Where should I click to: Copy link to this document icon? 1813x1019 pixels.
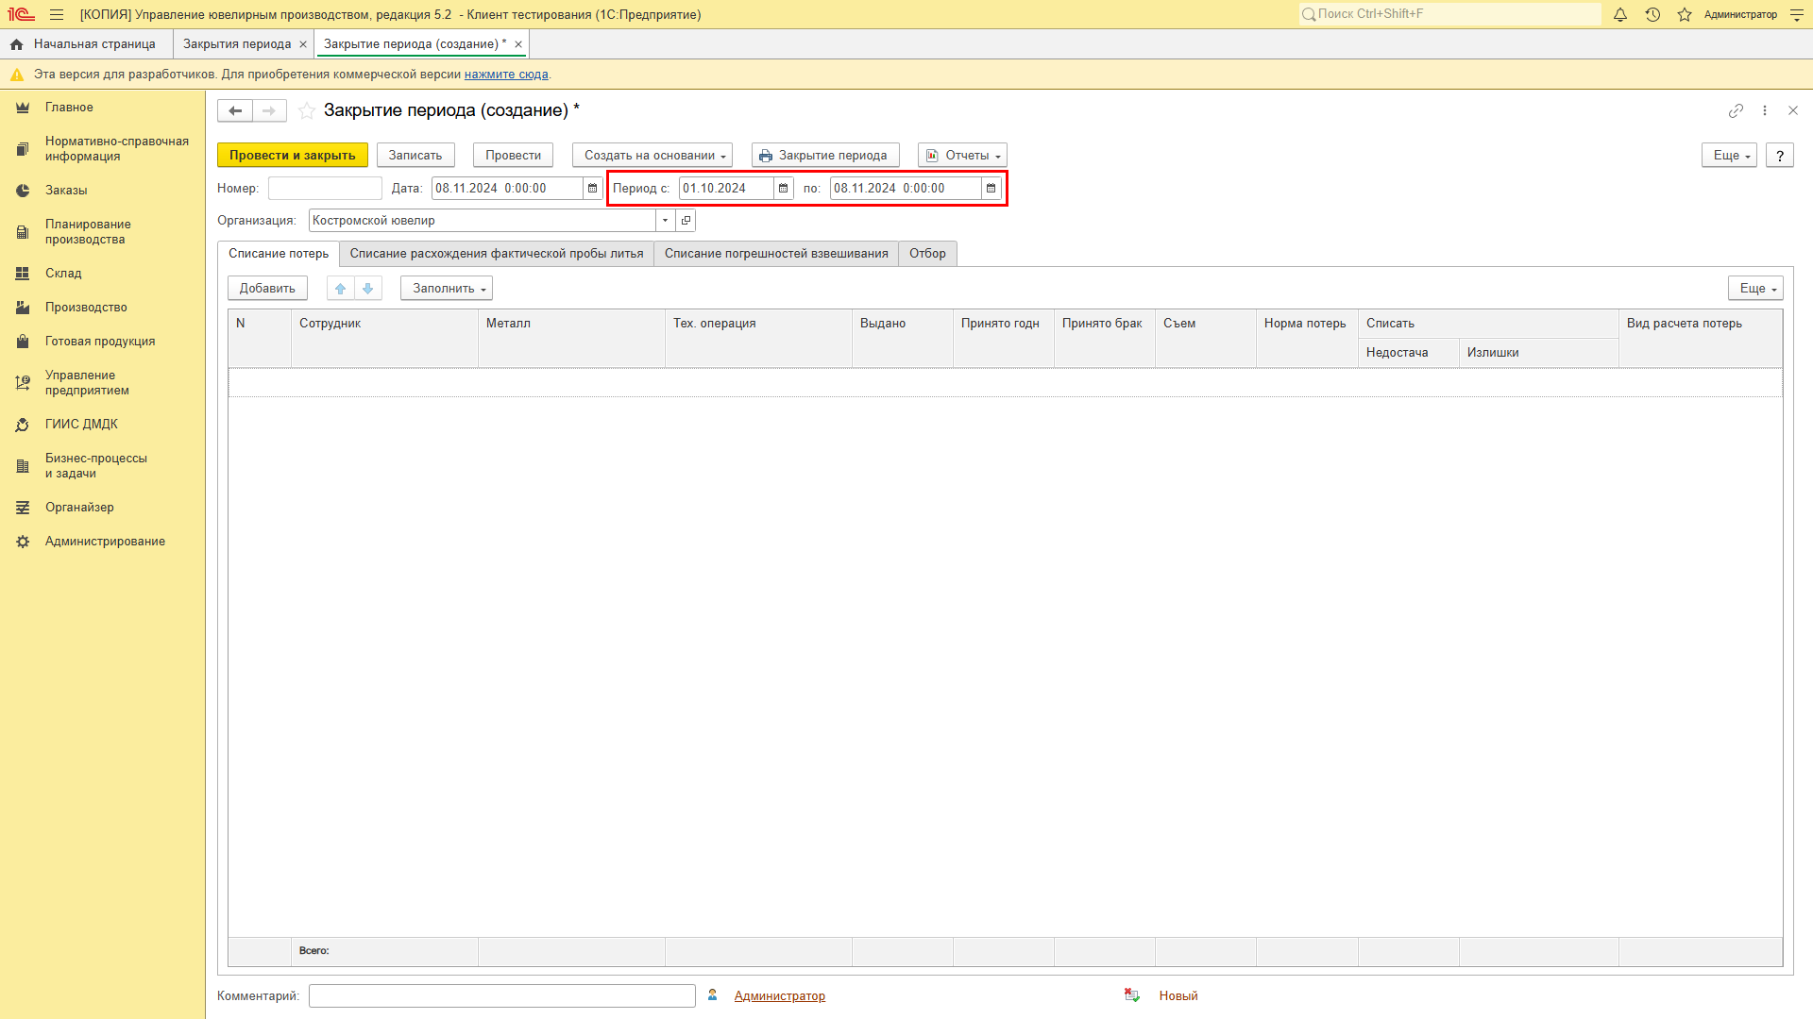point(1736,110)
